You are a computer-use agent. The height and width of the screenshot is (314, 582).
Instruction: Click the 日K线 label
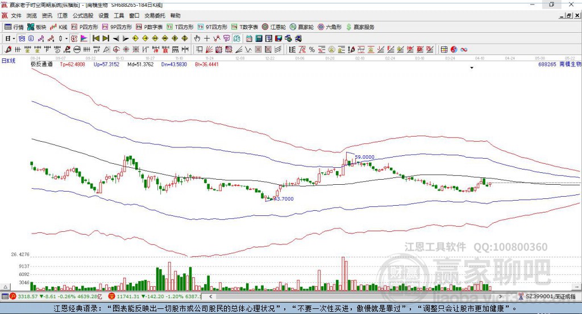[x=8, y=61]
